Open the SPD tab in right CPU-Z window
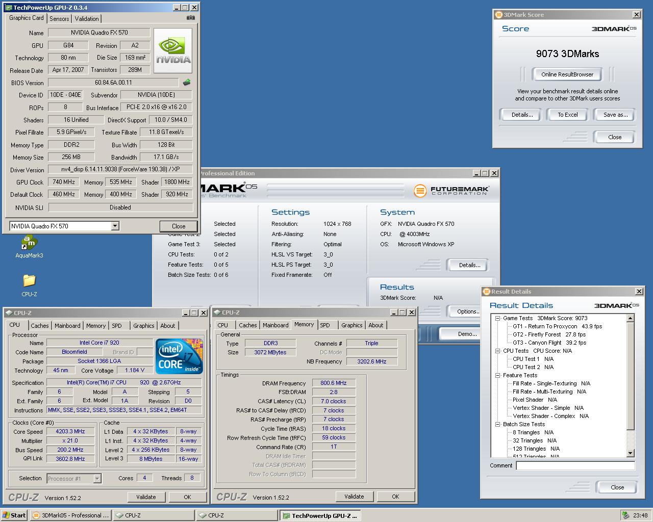 coord(325,325)
